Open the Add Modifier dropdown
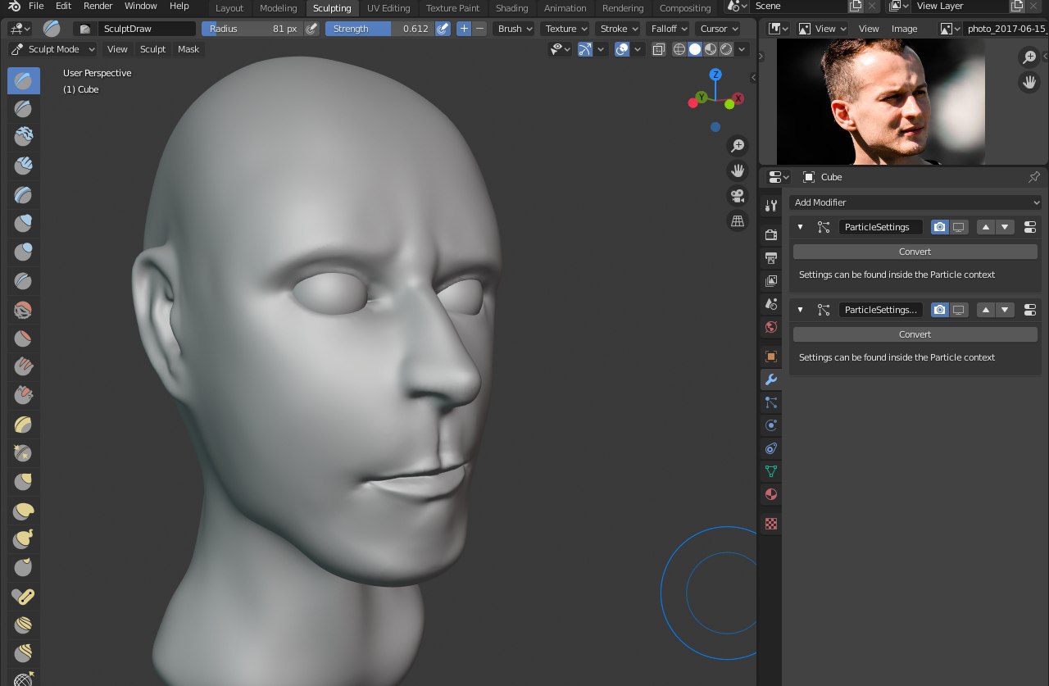The height and width of the screenshot is (686, 1049). pyautogui.click(x=915, y=202)
